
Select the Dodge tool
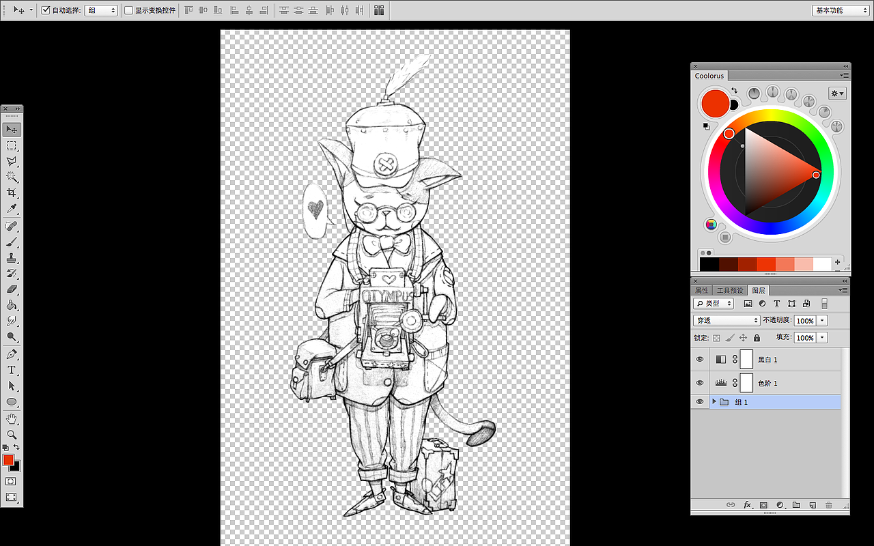coord(12,336)
